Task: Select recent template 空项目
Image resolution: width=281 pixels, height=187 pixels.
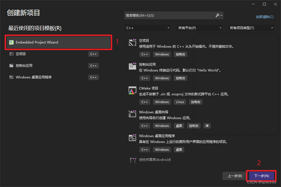Action: (54, 54)
